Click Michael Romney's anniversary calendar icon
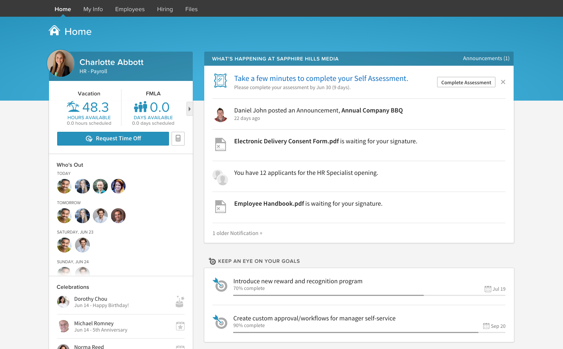The height and width of the screenshot is (349, 563). click(x=180, y=326)
